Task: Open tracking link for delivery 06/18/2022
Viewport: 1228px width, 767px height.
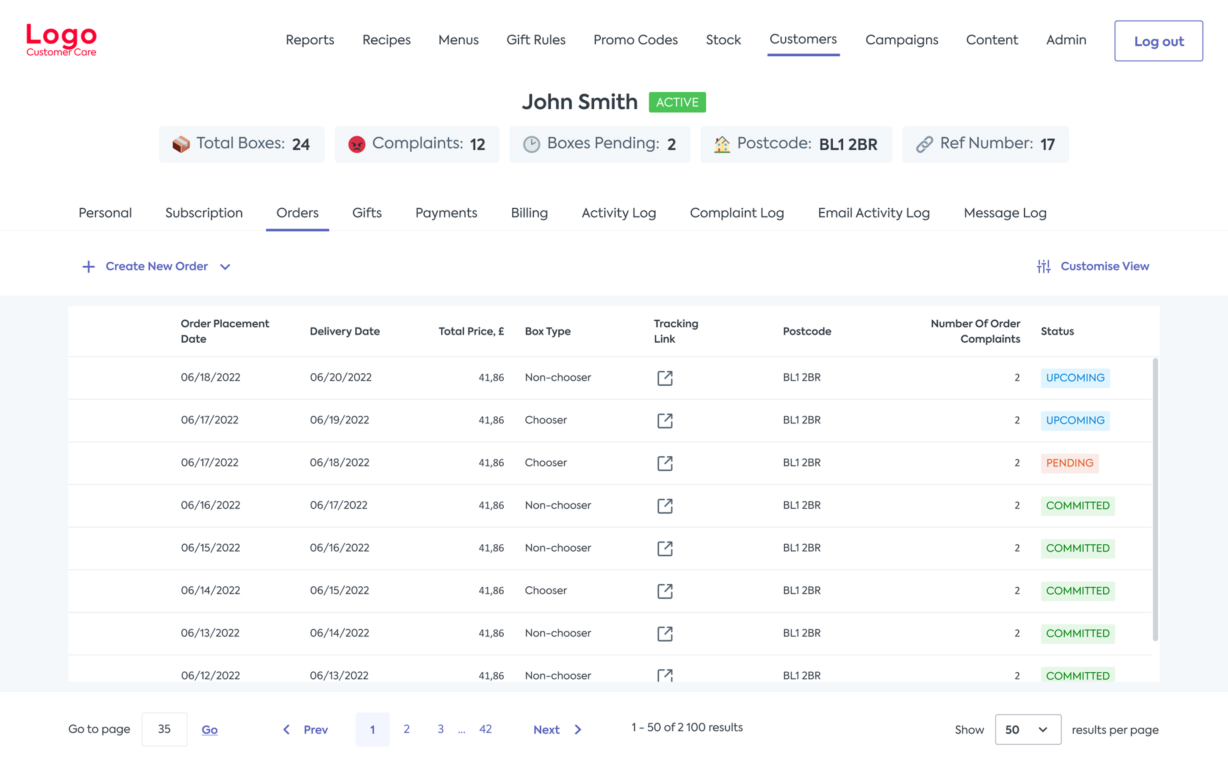Action: pyautogui.click(x=665, y=463)
